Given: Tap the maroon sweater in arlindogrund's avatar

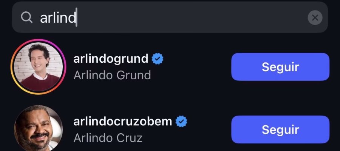Looking at the screenshot, I should click(x=40, y=83).
